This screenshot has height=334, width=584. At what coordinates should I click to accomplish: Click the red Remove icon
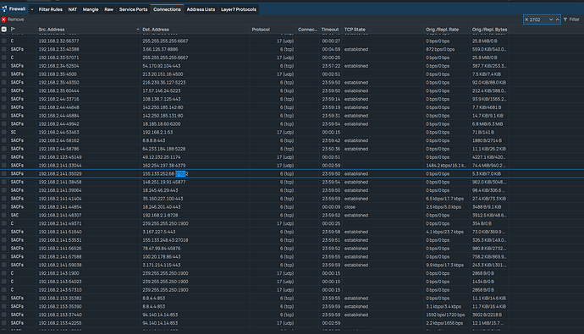point(3,19)
